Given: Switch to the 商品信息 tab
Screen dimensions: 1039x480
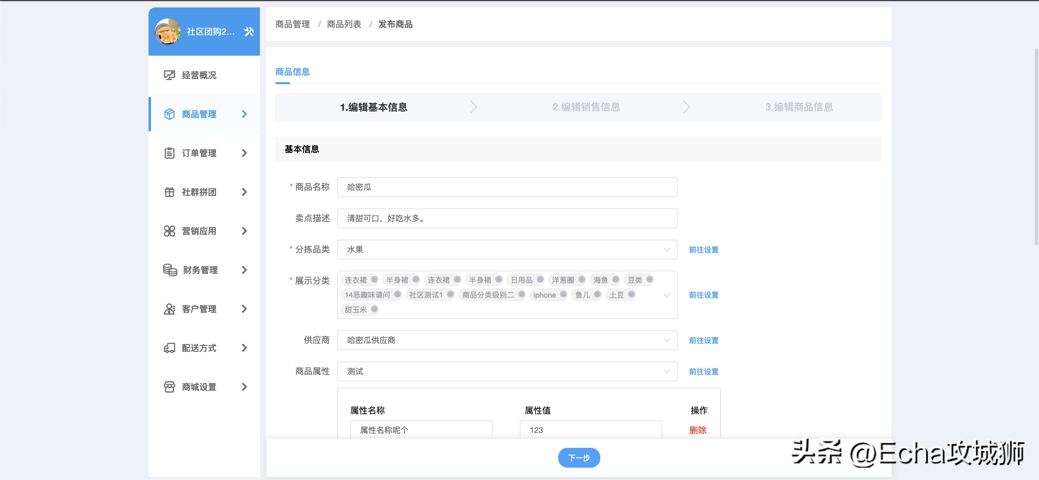Looking at the screenshot, I should (292, 72).
